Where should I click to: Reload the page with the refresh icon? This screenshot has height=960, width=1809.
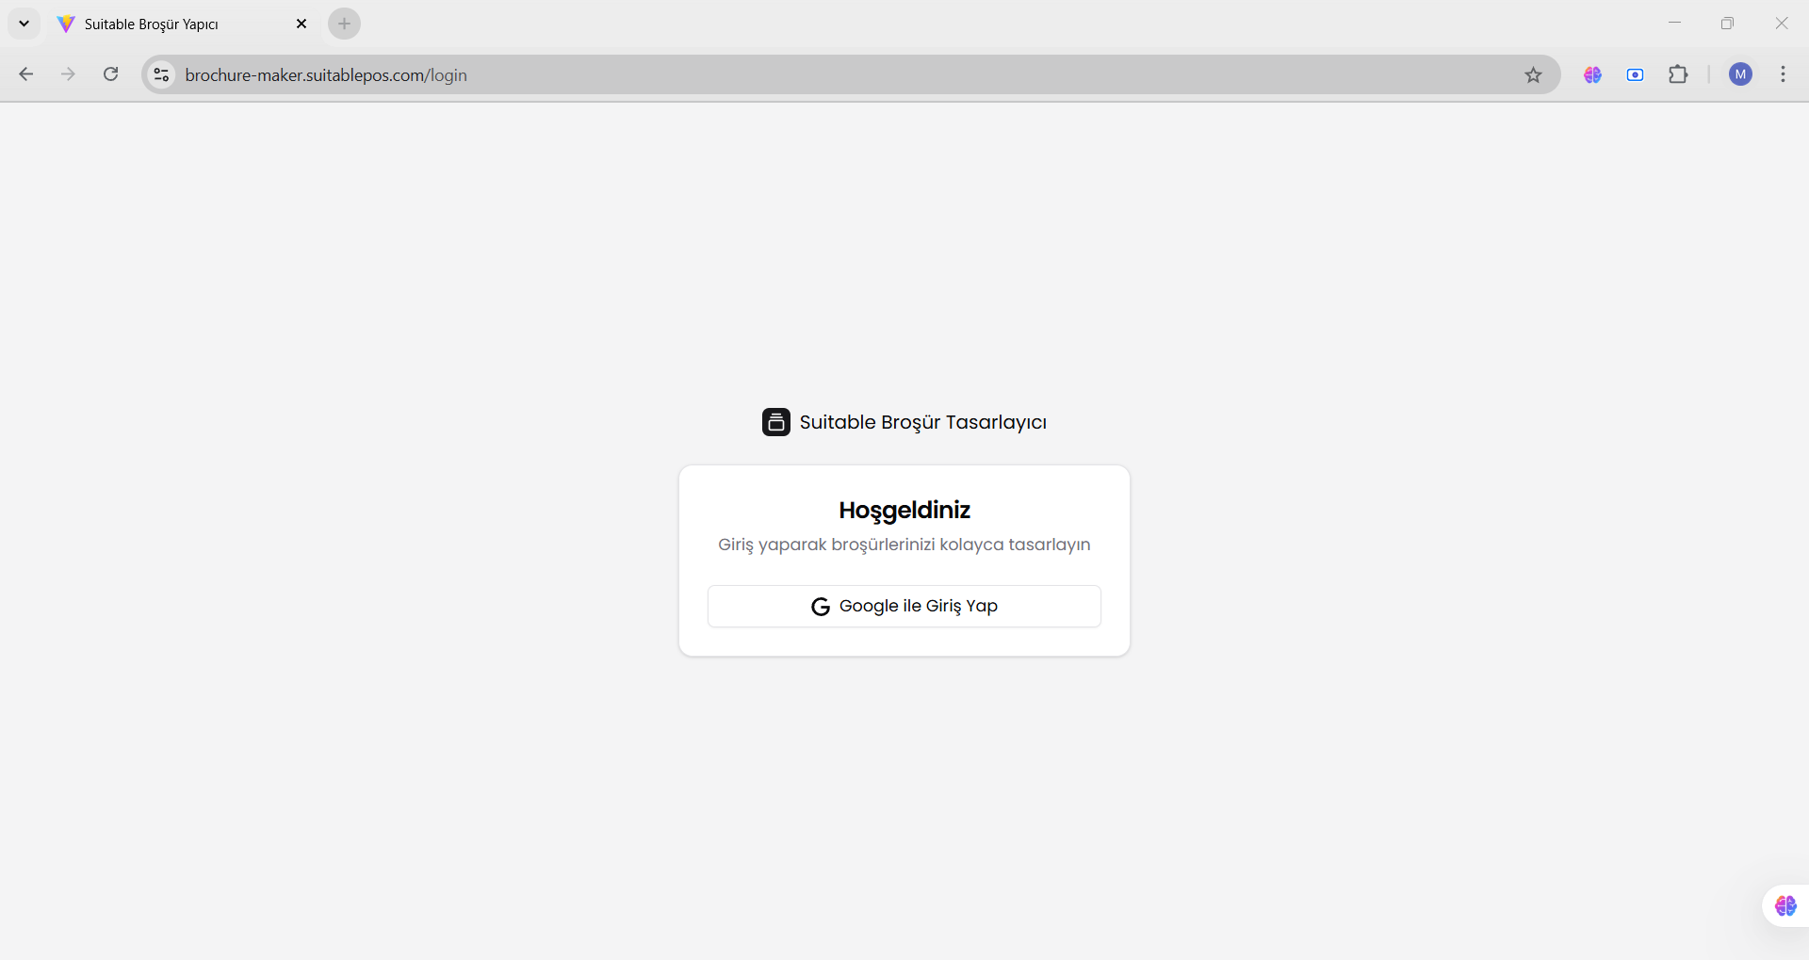tap(111, 74)
